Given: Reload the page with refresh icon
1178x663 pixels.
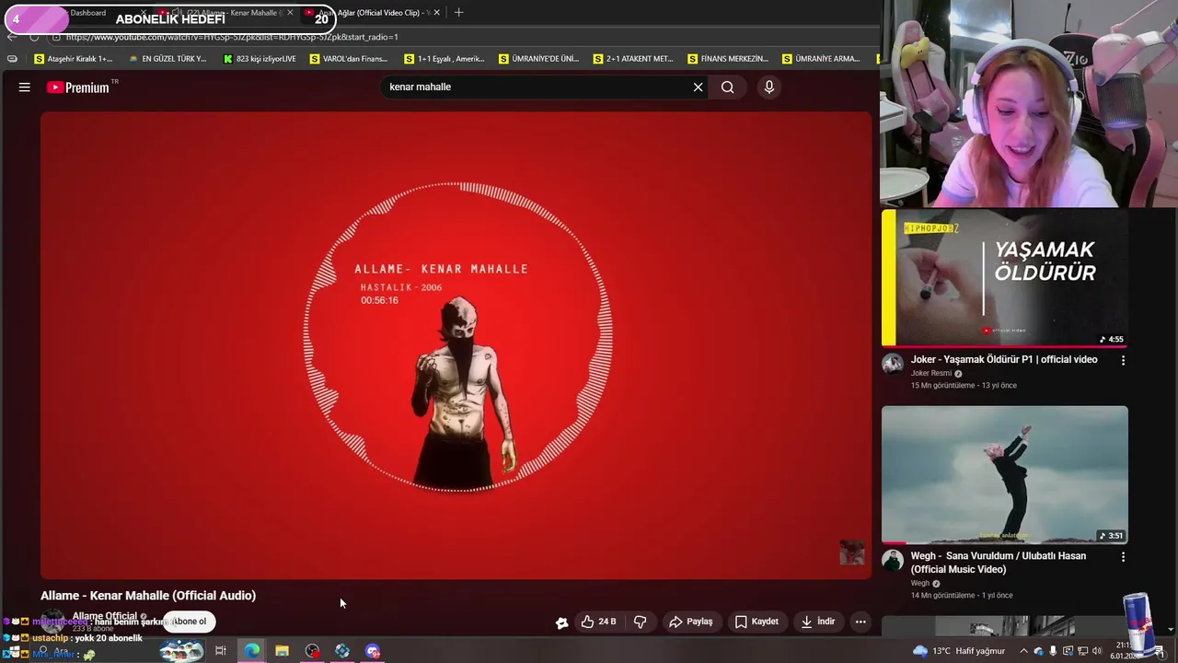Looking at the screenshot, I should [x=34, y=37].
